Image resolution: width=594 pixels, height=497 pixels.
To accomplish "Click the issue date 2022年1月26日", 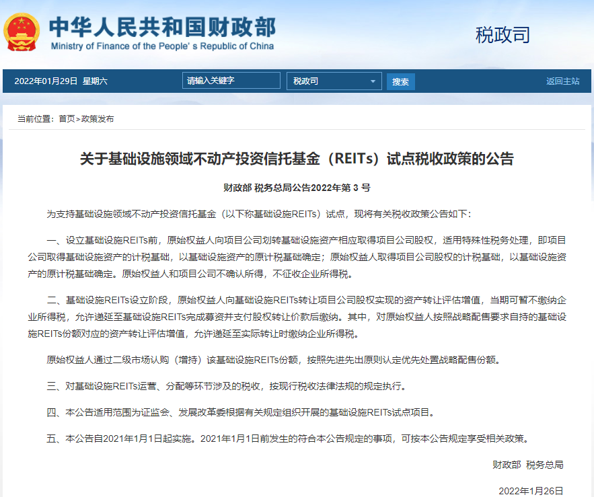I will pos(530,491).
